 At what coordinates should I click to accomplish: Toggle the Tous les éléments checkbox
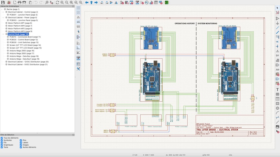pos(2,138)
